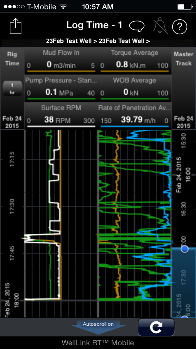Screen dimensions: 196x349
Task: Tap the share/export icon
Action: (16, 26)
